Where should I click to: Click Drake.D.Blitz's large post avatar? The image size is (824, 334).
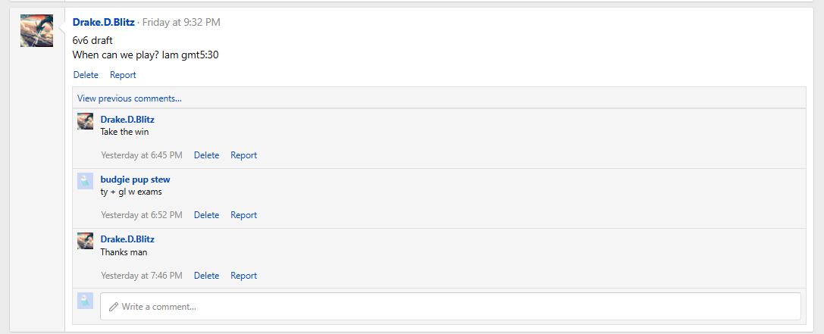pyautogui.click(x=36, y=30)
